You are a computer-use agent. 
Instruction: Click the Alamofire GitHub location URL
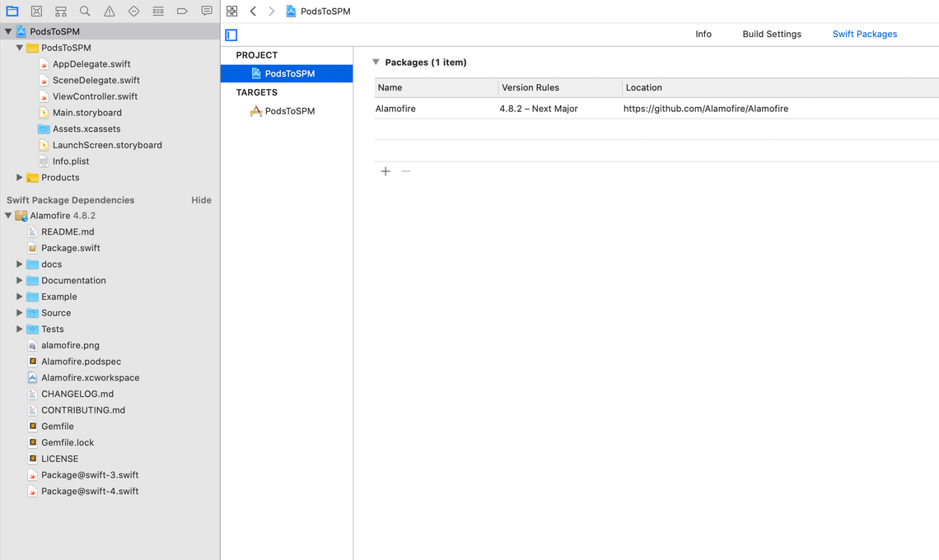pos(706,109)
